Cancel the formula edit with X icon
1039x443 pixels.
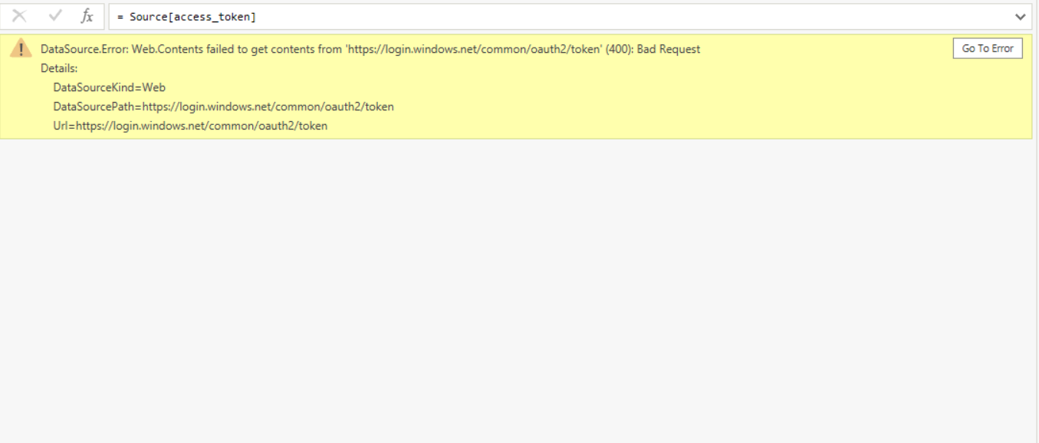[x=21, y=16]
